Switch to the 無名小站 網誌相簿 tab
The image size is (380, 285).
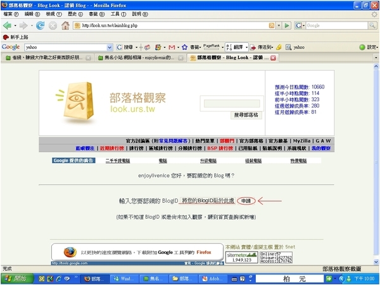click(x=139, y=58)
